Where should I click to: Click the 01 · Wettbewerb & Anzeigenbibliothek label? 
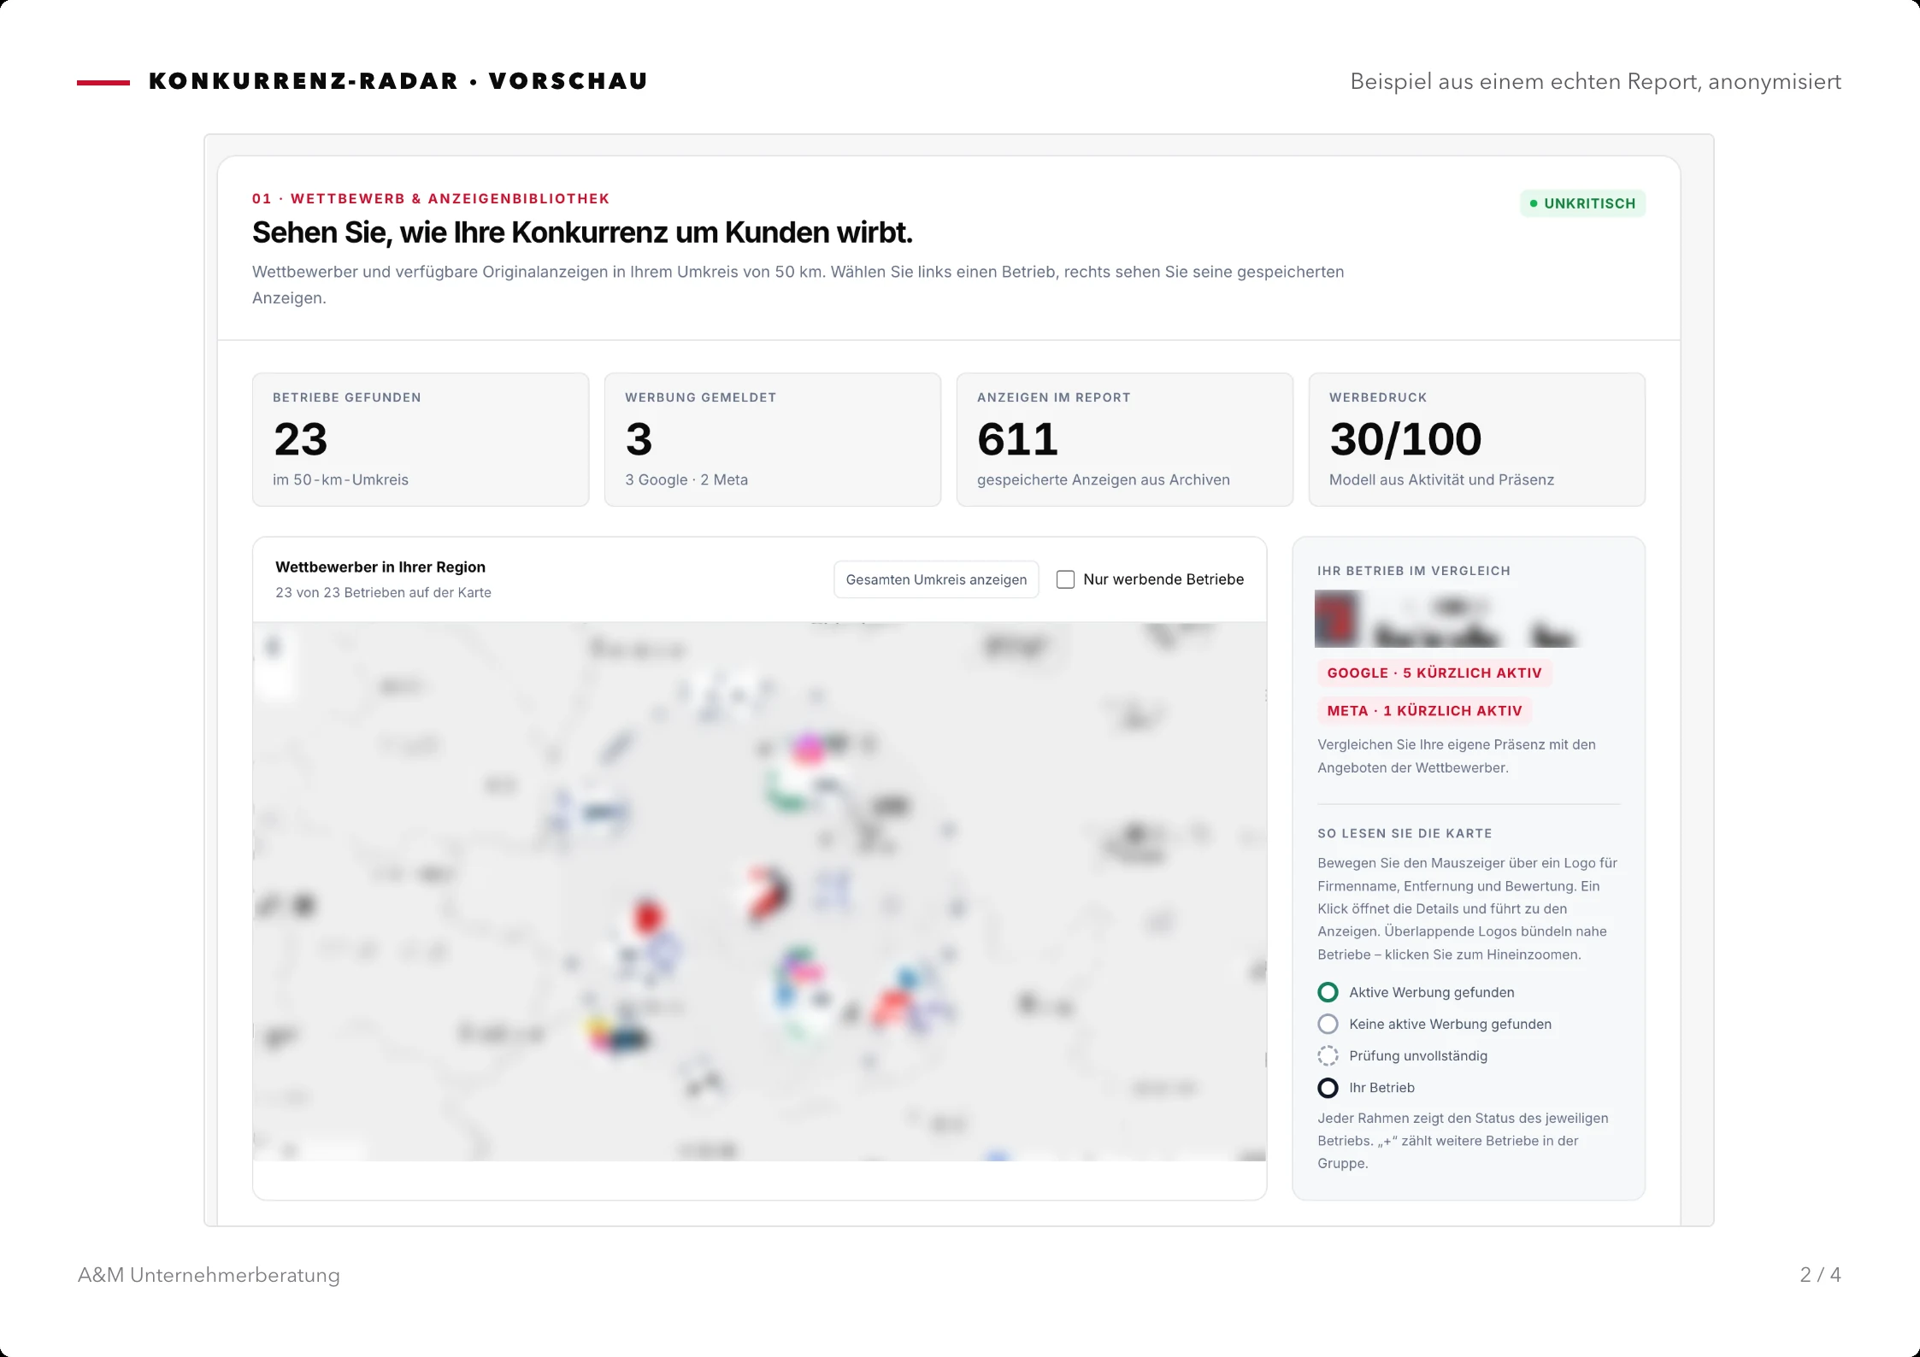coord(431,198)
